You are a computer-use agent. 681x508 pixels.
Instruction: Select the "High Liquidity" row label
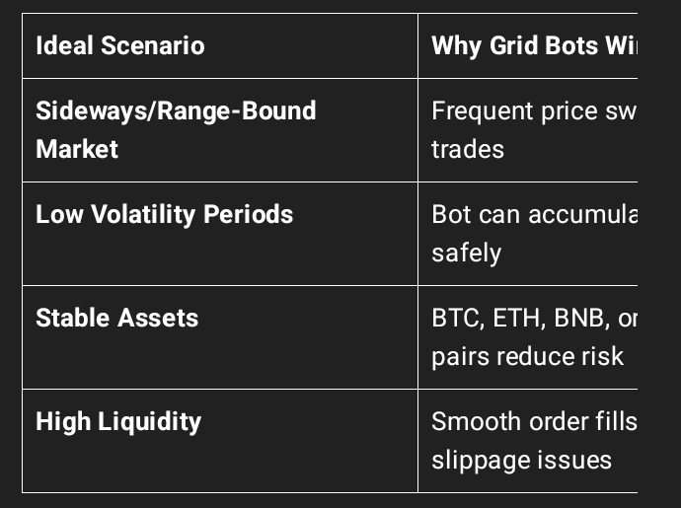tap(118, 421)
